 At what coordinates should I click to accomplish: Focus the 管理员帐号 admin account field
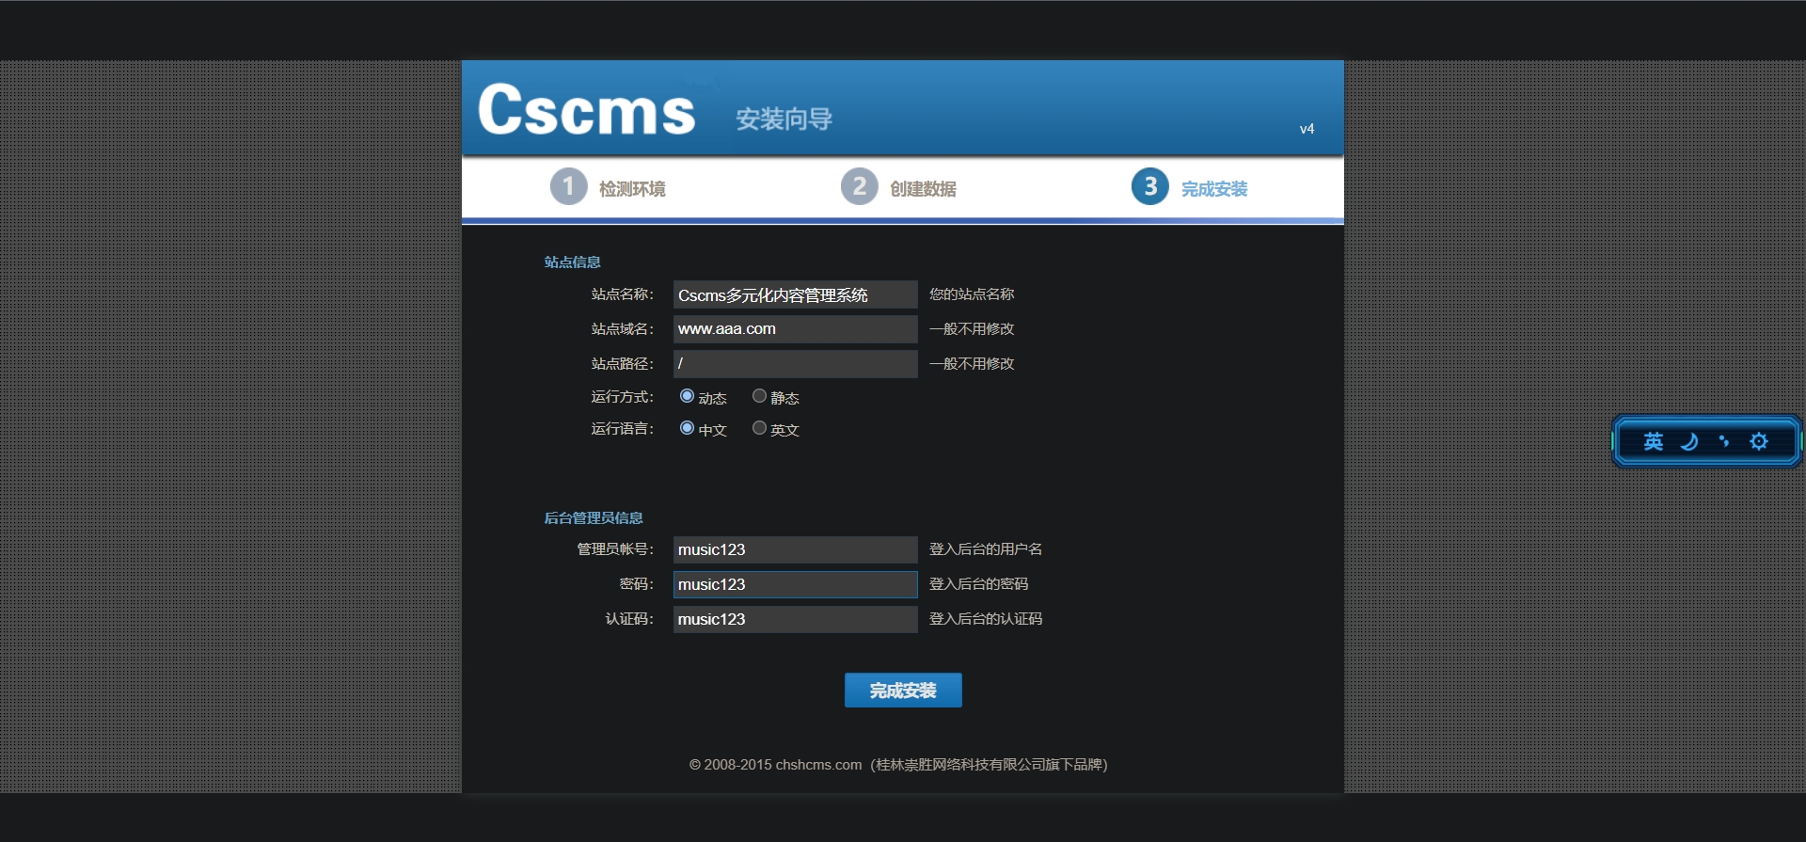[x=795, y=549]
